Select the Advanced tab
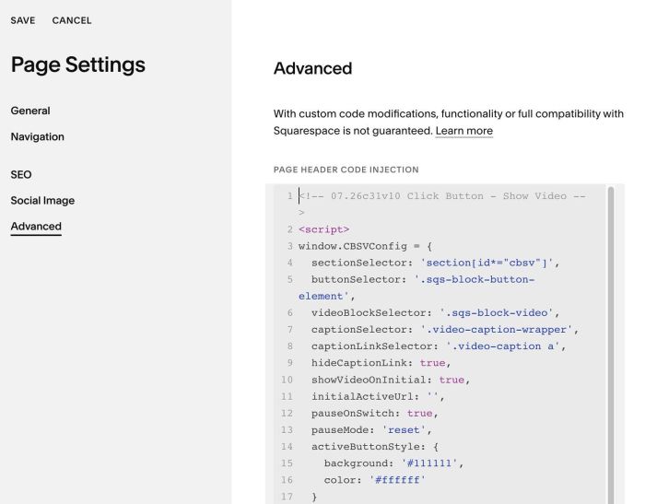The height and width of the screenshot is (504, 645). [36, 227]
